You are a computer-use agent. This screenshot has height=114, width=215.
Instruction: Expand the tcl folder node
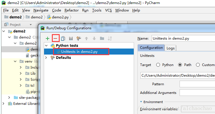tap(21, 86)
